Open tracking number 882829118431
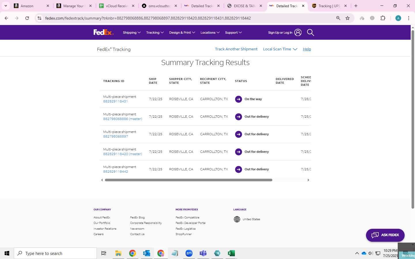The width and height of the screenshot is (415, 259). [x=115, y=101]
